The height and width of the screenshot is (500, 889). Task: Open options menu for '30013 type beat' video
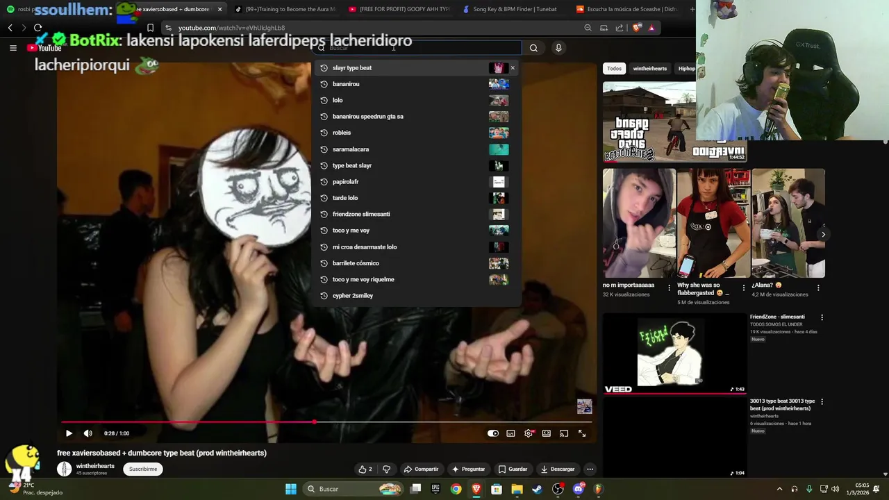[x=822, y=401]
